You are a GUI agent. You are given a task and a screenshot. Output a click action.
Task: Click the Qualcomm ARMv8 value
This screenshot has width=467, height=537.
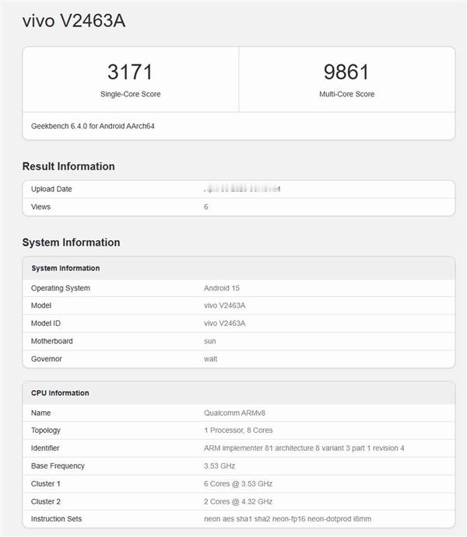coord(234,413)
